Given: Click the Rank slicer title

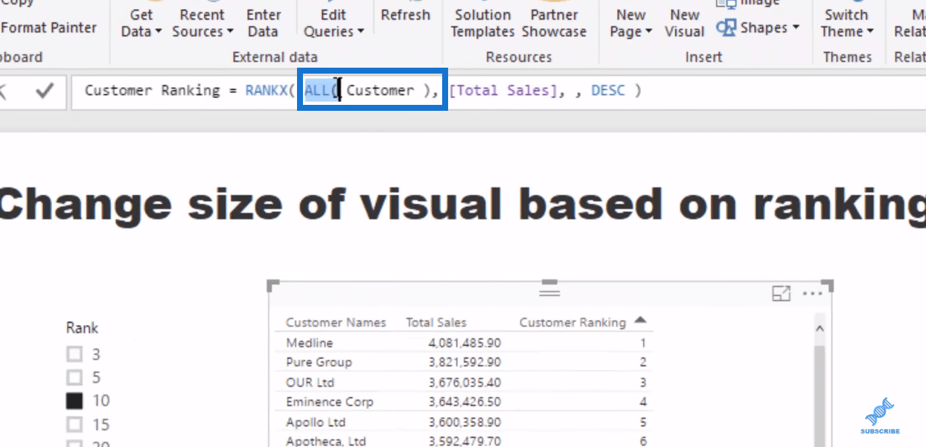Looking at the screenshot, I should (x=82, y=328).
